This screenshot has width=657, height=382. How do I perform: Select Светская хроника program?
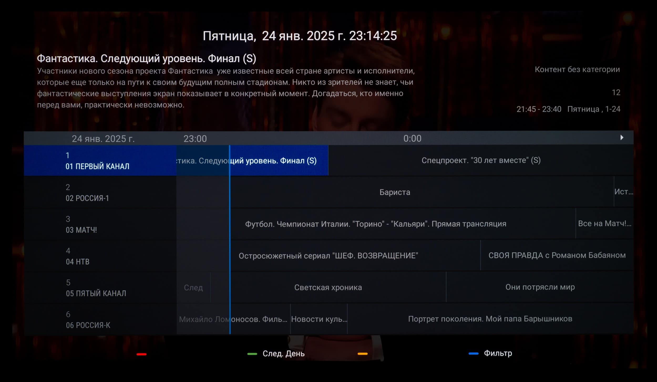click(328, 287)
